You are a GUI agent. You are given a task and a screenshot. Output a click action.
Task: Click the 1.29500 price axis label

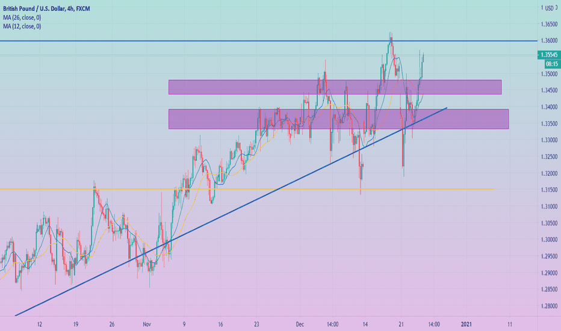[x=549, y=256]
